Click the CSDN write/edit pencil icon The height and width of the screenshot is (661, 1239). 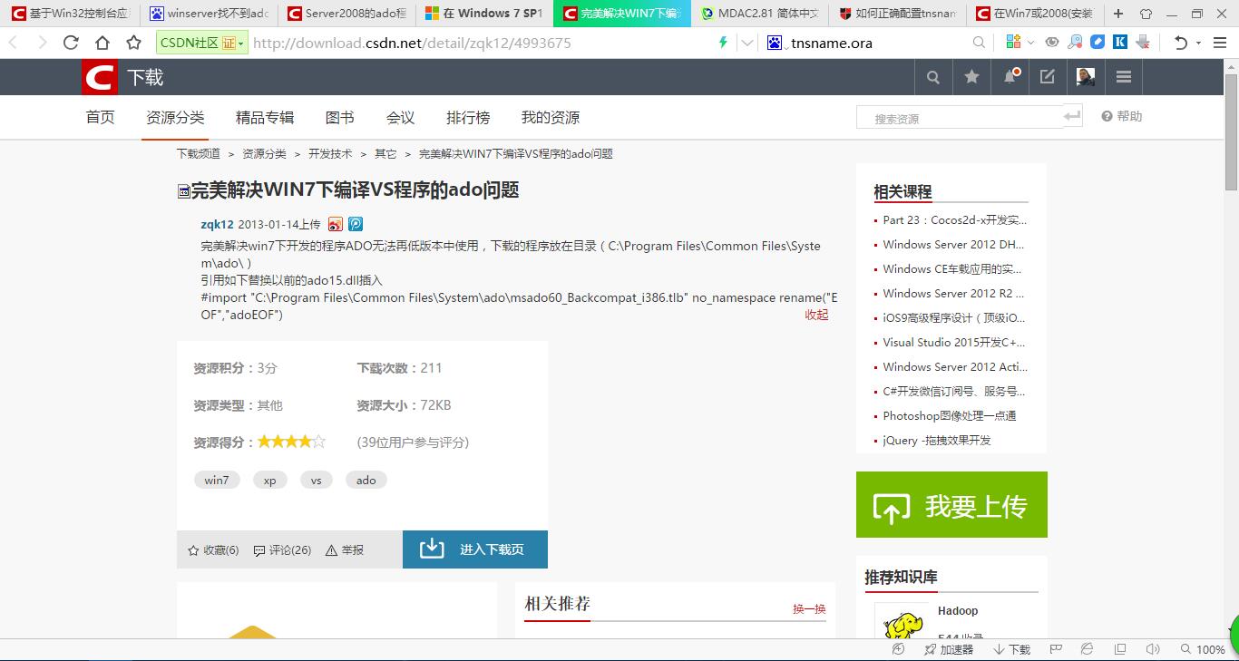pos(1048,77)
